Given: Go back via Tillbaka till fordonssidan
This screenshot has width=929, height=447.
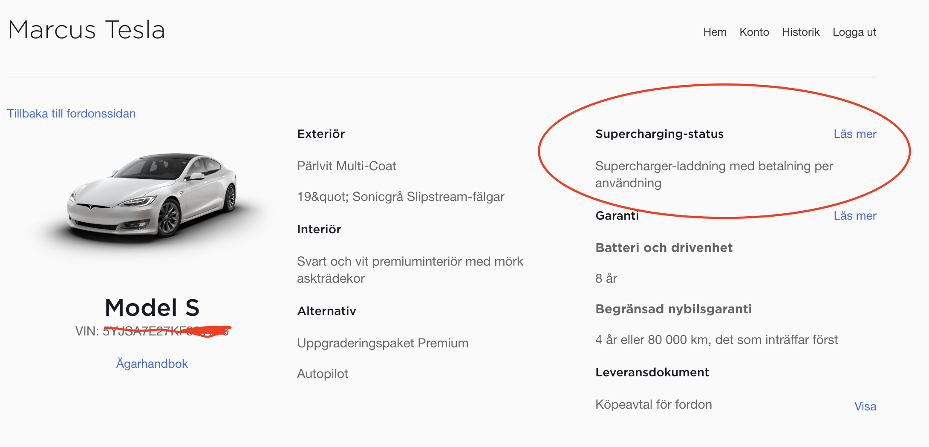Looking at the screenshot, I should [71, 114].
